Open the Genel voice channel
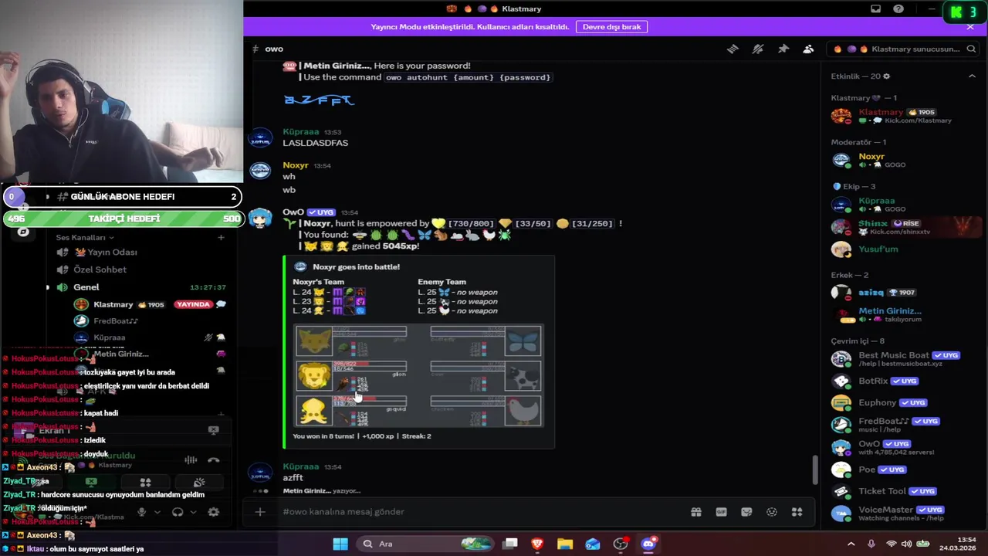The image size is (988, 556). (86, 287)
